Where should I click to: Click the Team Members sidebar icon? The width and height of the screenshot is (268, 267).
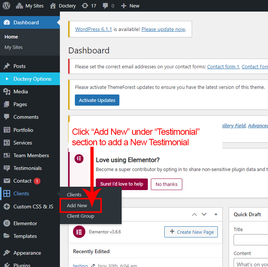(7, 155)
